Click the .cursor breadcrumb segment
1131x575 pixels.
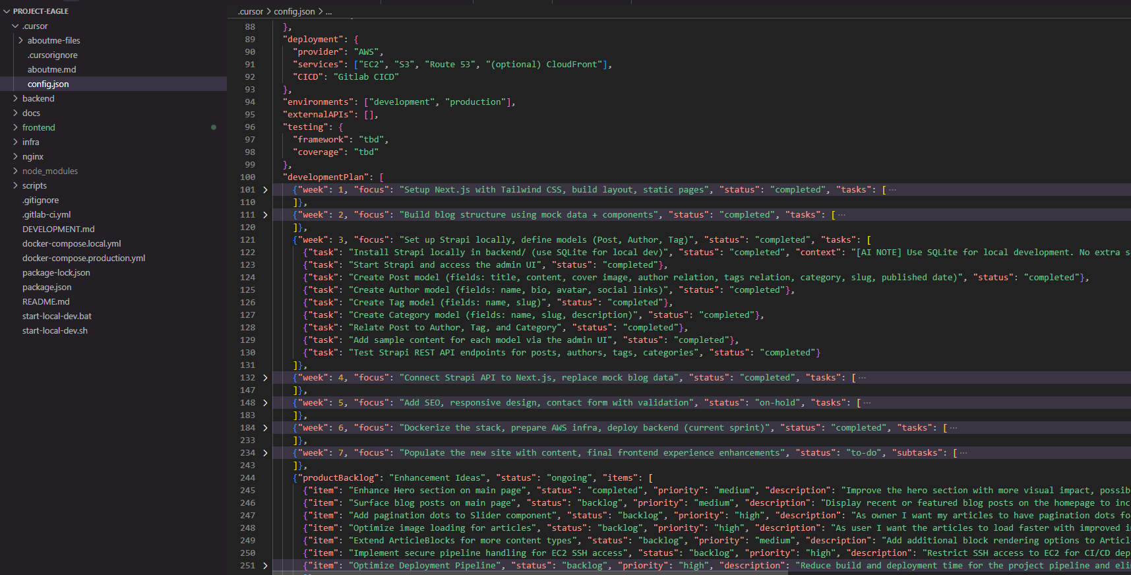pyautogui.click(x=251, y=11)
